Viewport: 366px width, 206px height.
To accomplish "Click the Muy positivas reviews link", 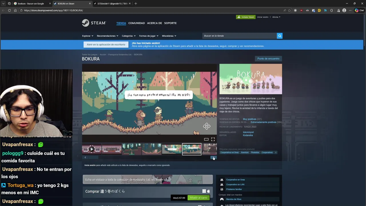I will point(250,119).
